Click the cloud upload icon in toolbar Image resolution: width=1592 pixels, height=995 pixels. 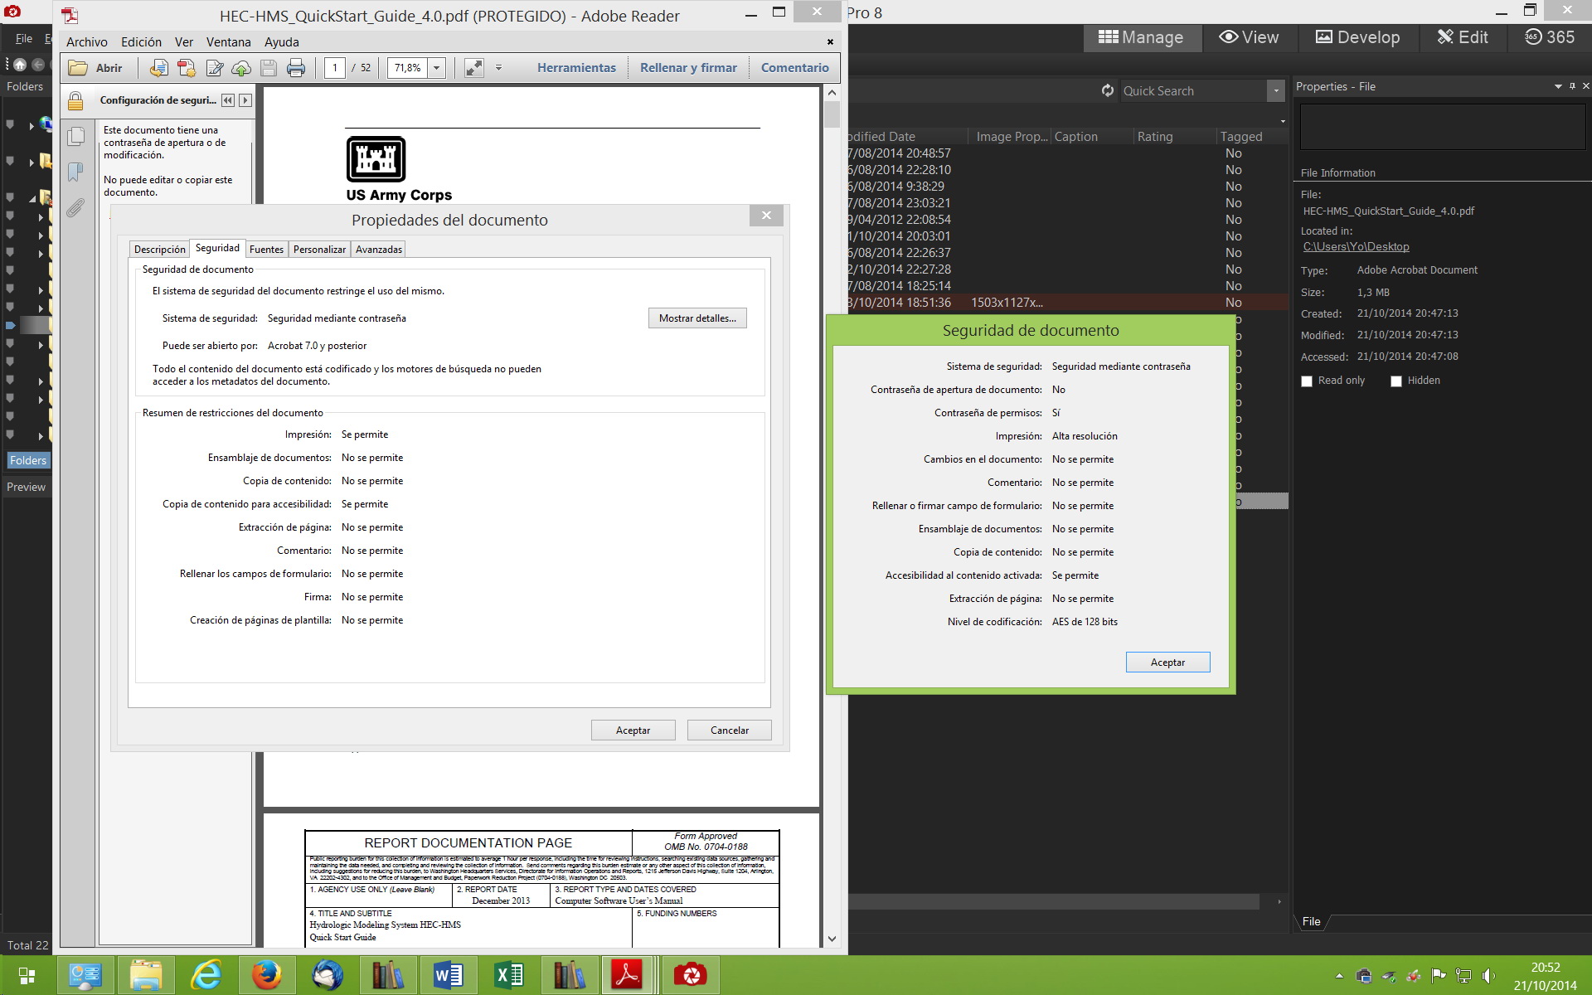pos(241,68)
